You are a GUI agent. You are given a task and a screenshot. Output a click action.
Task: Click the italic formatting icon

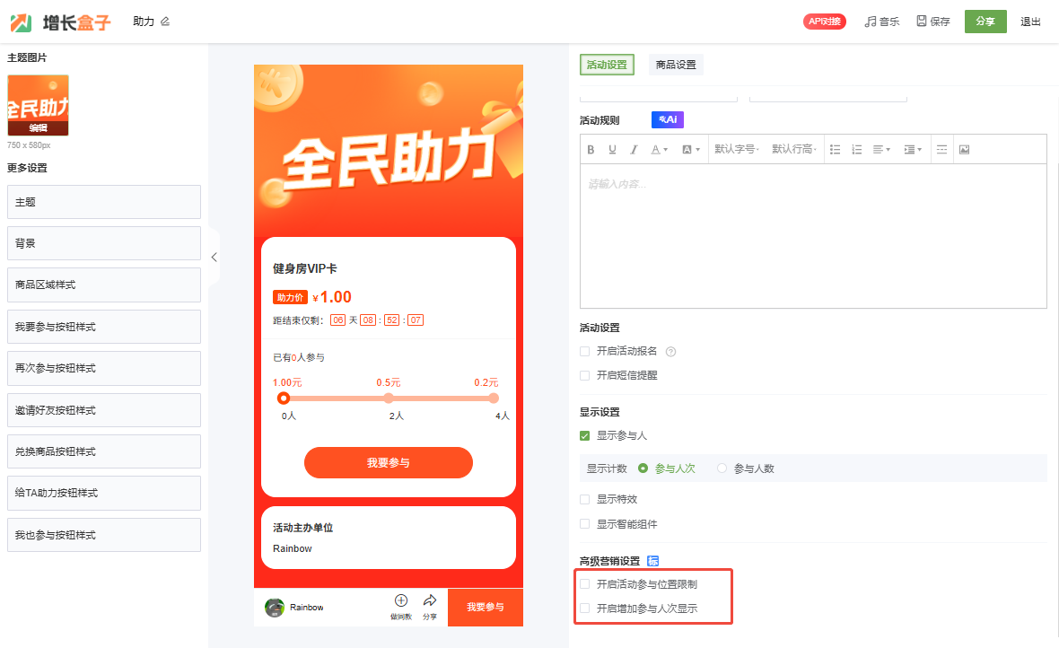point(634,150)
